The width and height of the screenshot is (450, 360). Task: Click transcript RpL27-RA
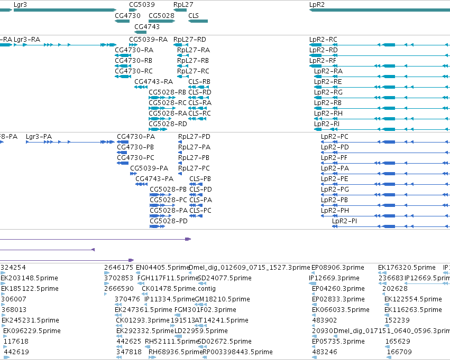click(194, 50)
